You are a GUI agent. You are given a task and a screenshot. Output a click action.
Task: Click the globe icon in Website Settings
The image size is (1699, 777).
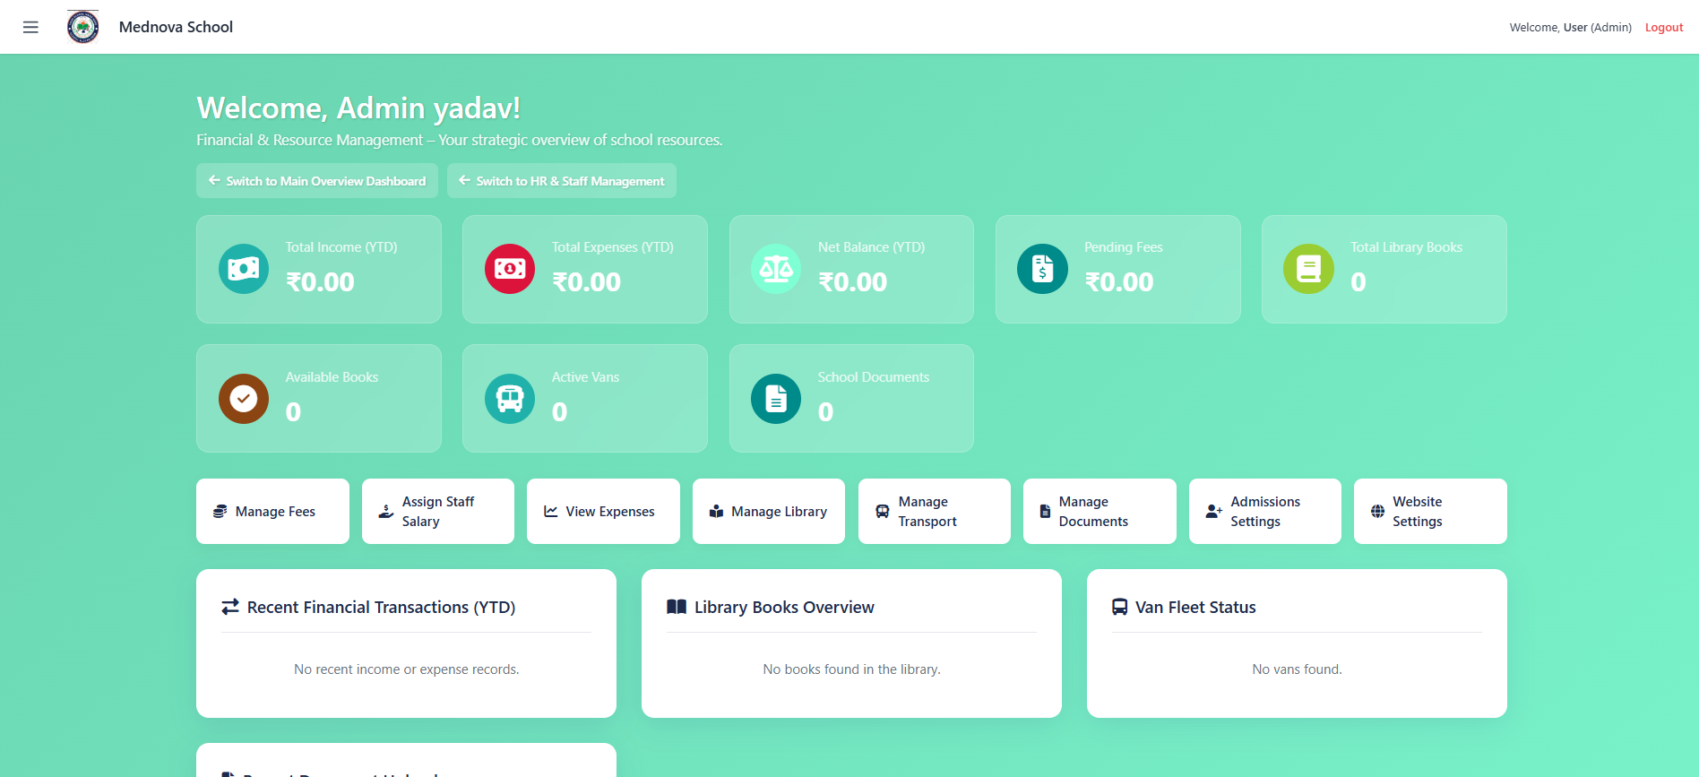click(1378, 512)
